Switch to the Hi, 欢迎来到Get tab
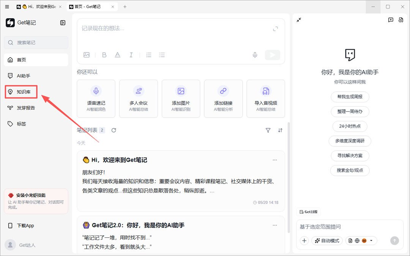This screenshot has width=410, height=256. tap(39, 7)
